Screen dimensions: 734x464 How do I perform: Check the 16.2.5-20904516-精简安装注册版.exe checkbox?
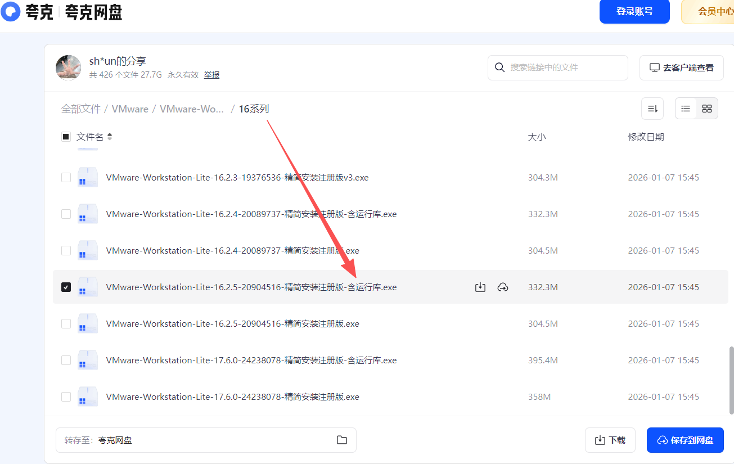tap(66, 323)
